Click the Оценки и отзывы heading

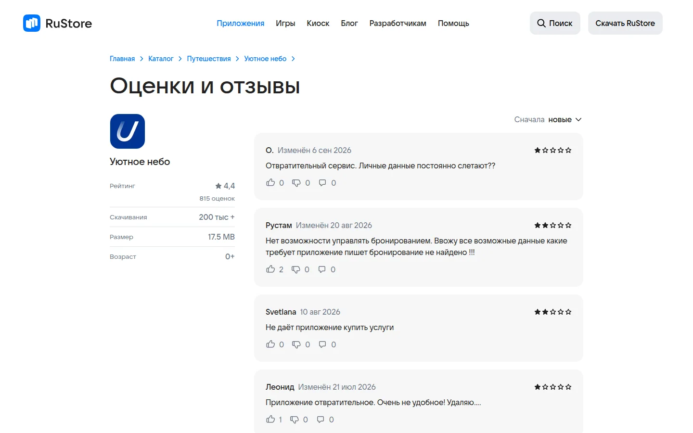(205, 87)
